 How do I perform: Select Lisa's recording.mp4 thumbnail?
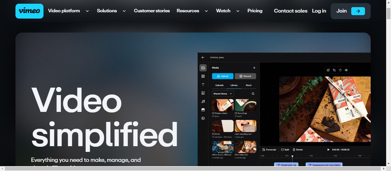[x=246, y=126]
